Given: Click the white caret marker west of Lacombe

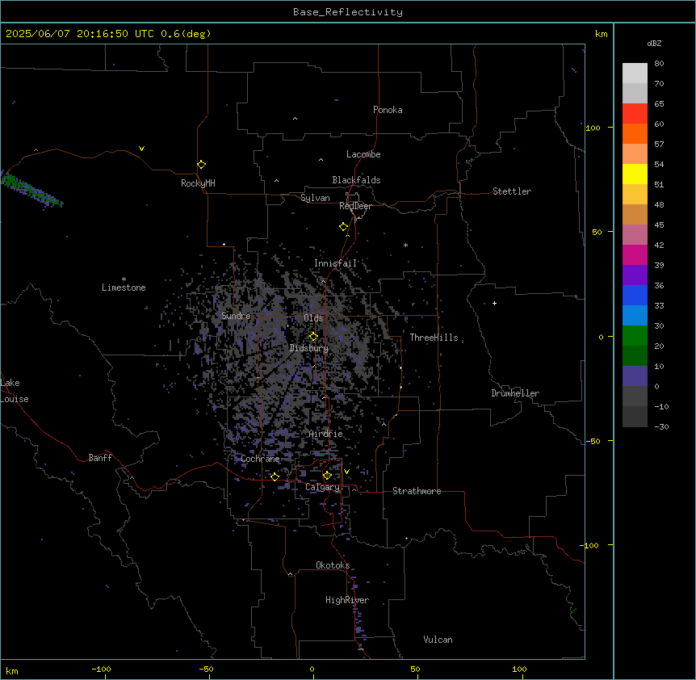Looking at the screenshot, I should 321,159.
